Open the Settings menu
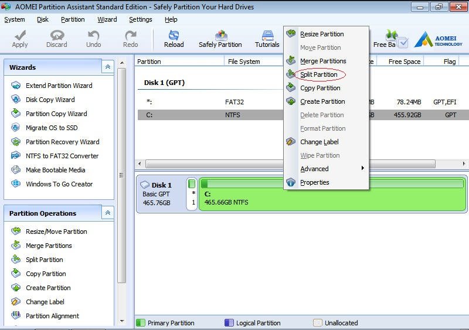Viewport: 469px width, 330px height. (x=141, y=19)
